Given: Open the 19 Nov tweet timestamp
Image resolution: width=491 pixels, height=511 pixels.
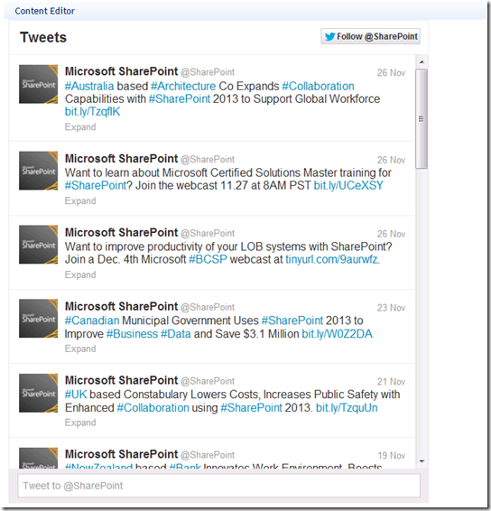Looking at the screenshot, I should pos(391,456).
